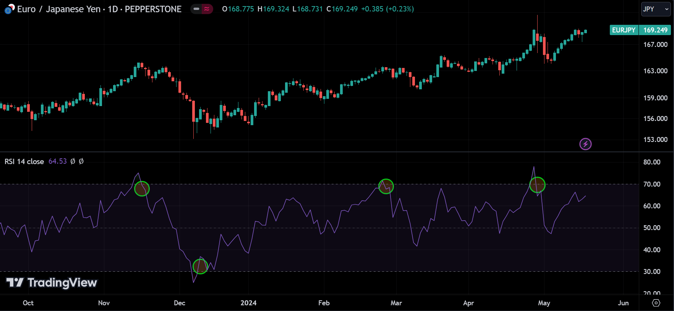Click the RSI value 64.53

pos(58,161)
